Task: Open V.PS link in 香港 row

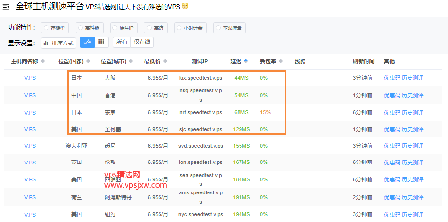Action: click(30, 95)
